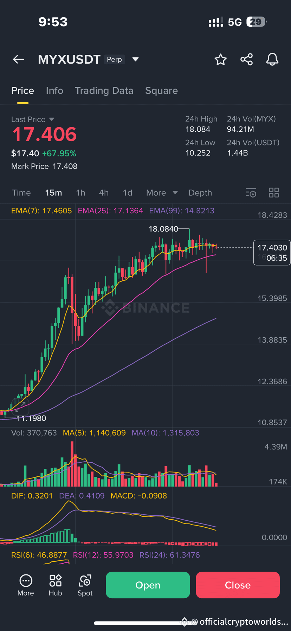The image size is (291, 631).
Task: Tap MA(10): 1,315,803 volume label
Action: 165,433
